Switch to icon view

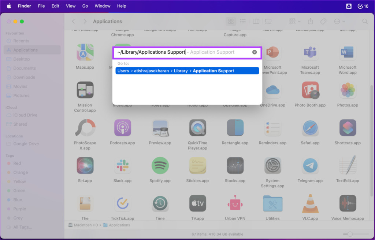coord(231,22)
